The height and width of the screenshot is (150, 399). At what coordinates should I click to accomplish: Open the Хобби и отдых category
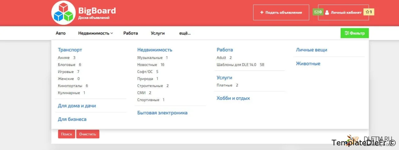233,98
